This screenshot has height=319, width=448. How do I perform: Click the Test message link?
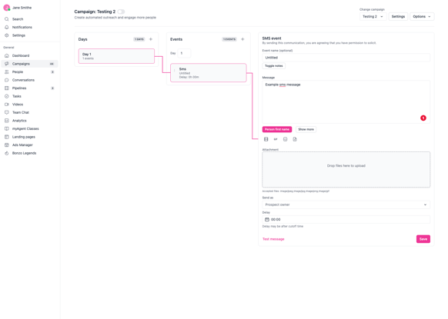coord(273,239)
